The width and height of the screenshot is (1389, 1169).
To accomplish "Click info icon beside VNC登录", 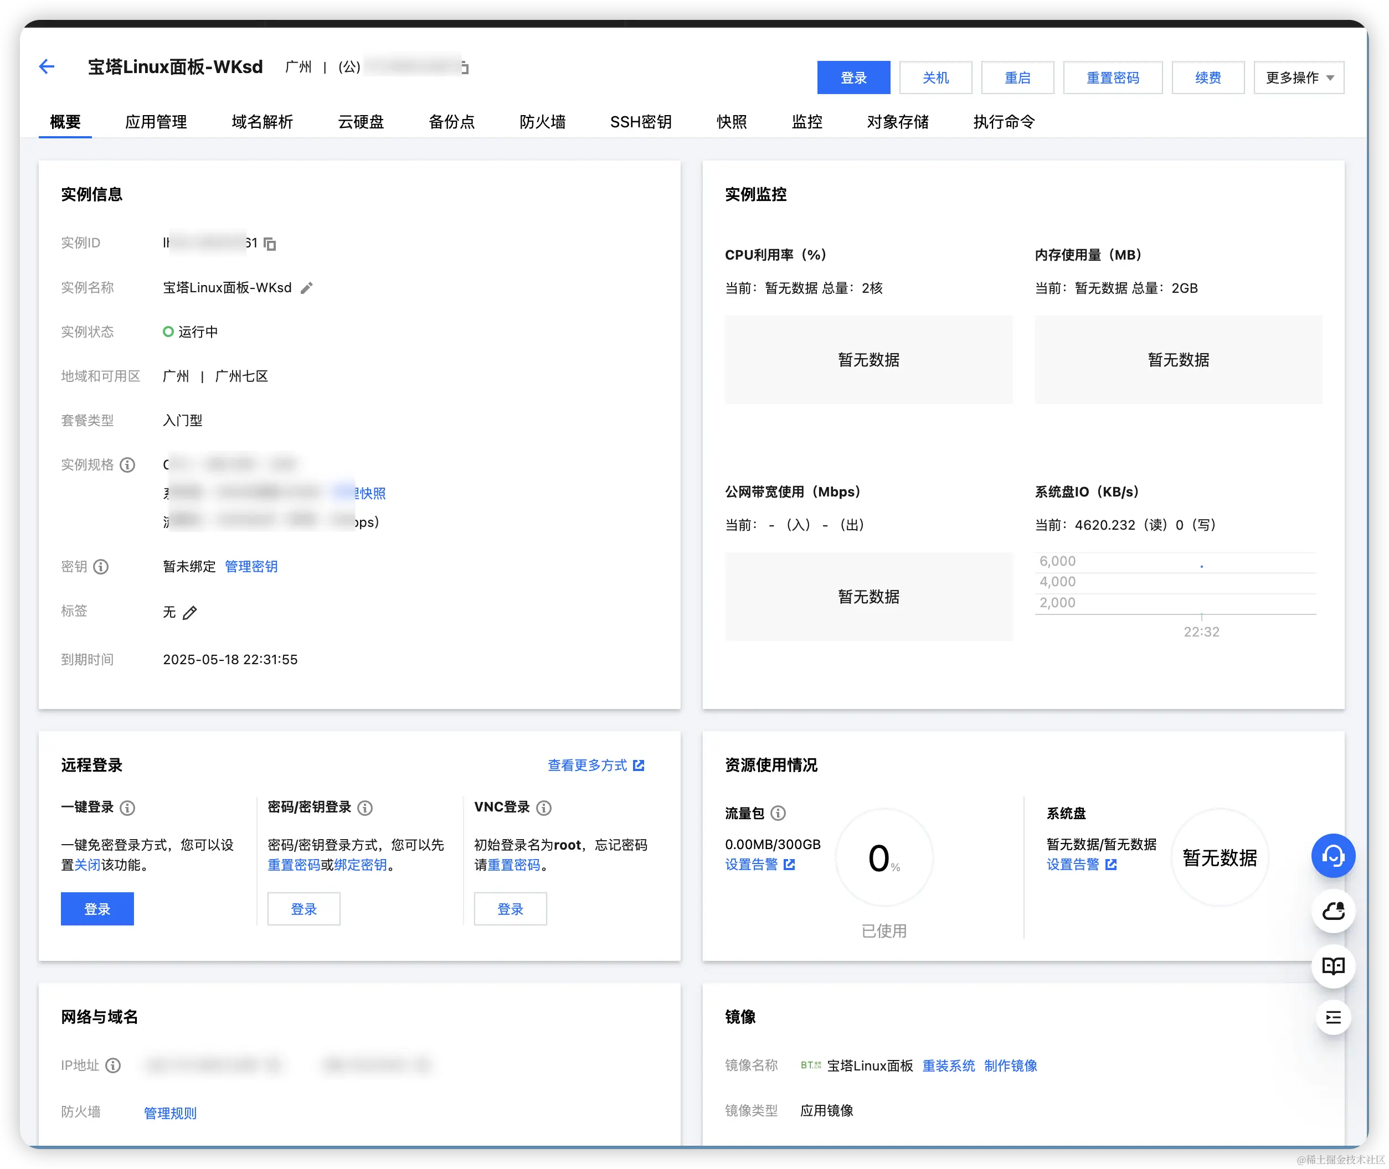I will pyautogui.click(x=544, y=808).
